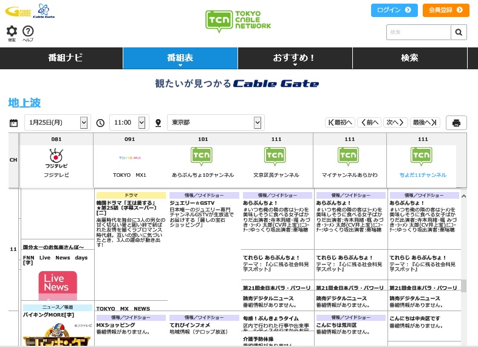
Task: Click the calendar icon beside date
Action: (14, 123)
